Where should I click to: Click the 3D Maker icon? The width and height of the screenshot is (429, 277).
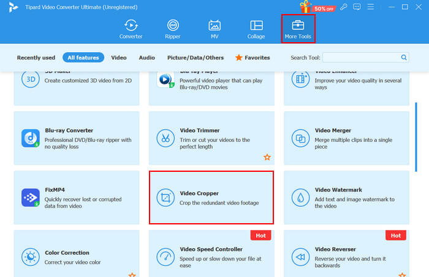pos(31,79)
